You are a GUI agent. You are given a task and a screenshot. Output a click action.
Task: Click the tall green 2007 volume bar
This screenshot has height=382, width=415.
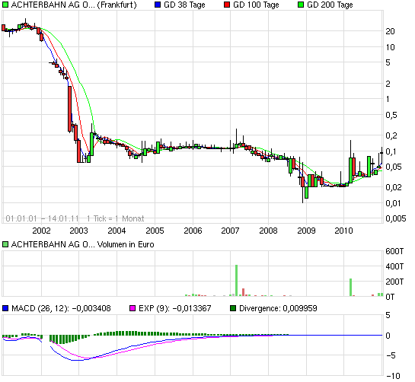pos(236,281)
